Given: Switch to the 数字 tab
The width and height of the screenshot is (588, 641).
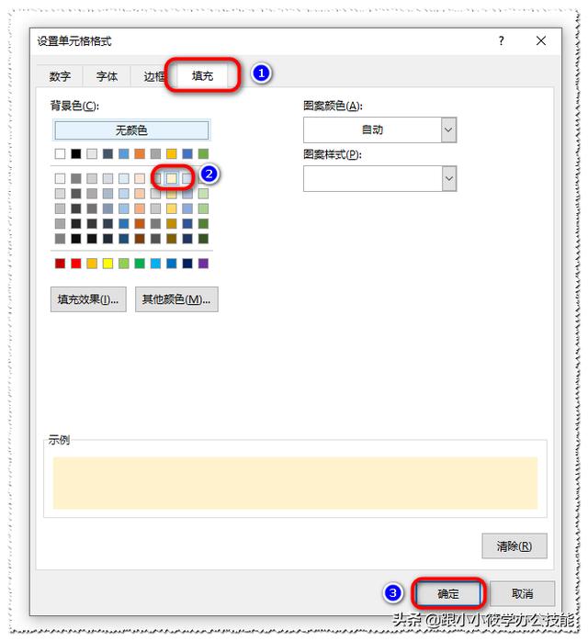Looking at the screenshot, I should point(60,76).
